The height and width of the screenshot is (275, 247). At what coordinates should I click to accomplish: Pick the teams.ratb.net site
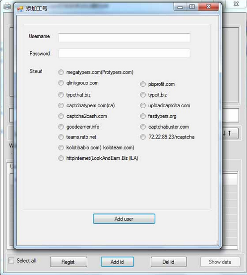[61, 137]
